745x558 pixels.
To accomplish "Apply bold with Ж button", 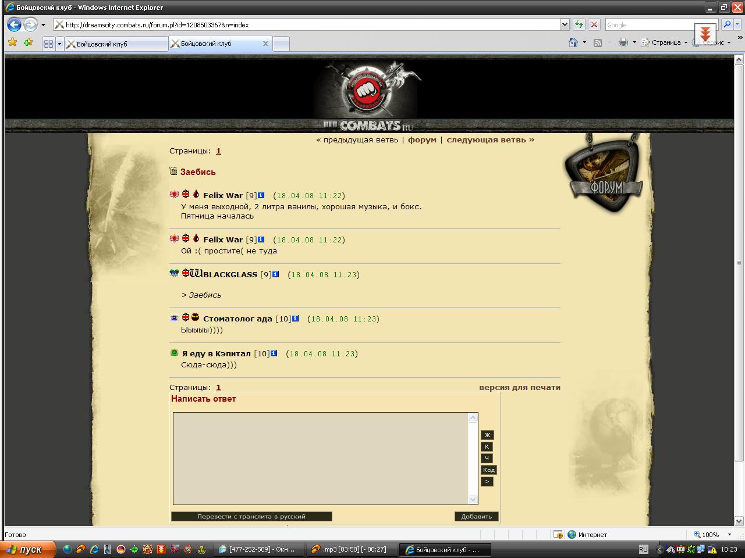I will point(487,435).
